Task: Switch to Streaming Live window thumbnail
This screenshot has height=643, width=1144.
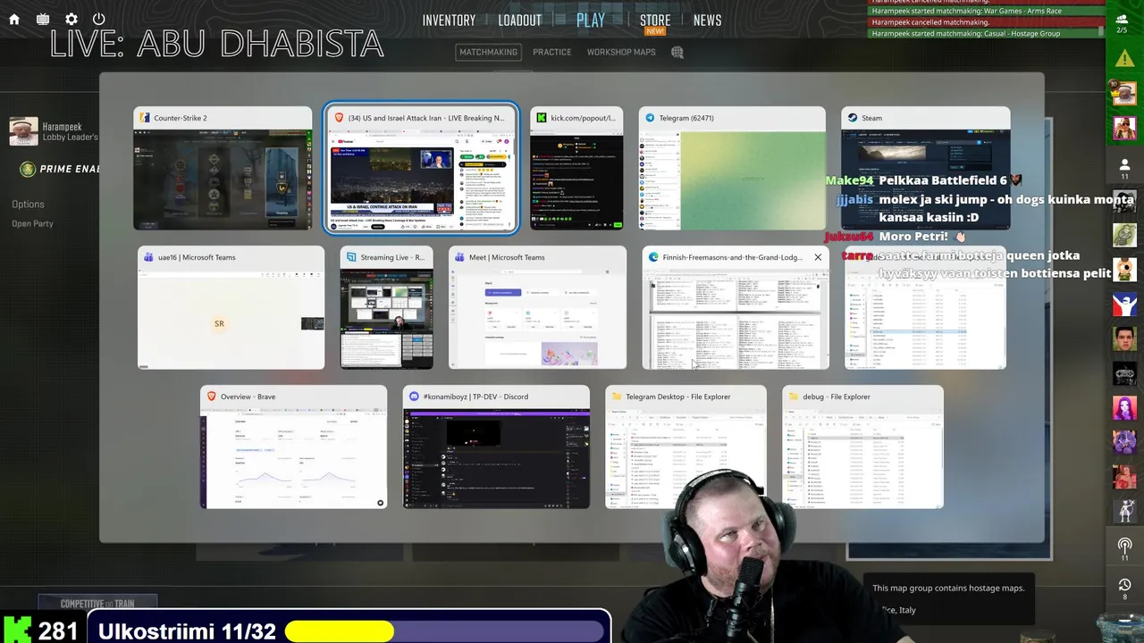Action: (386, 308)
